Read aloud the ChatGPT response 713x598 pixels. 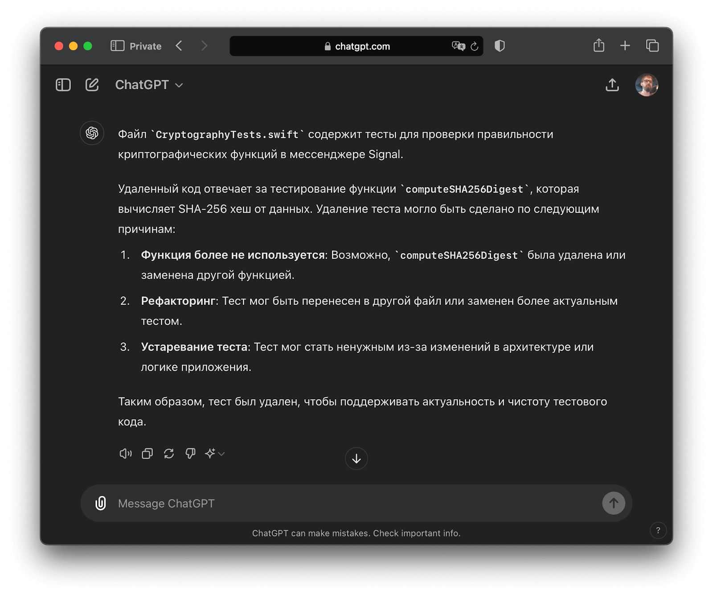125,453
